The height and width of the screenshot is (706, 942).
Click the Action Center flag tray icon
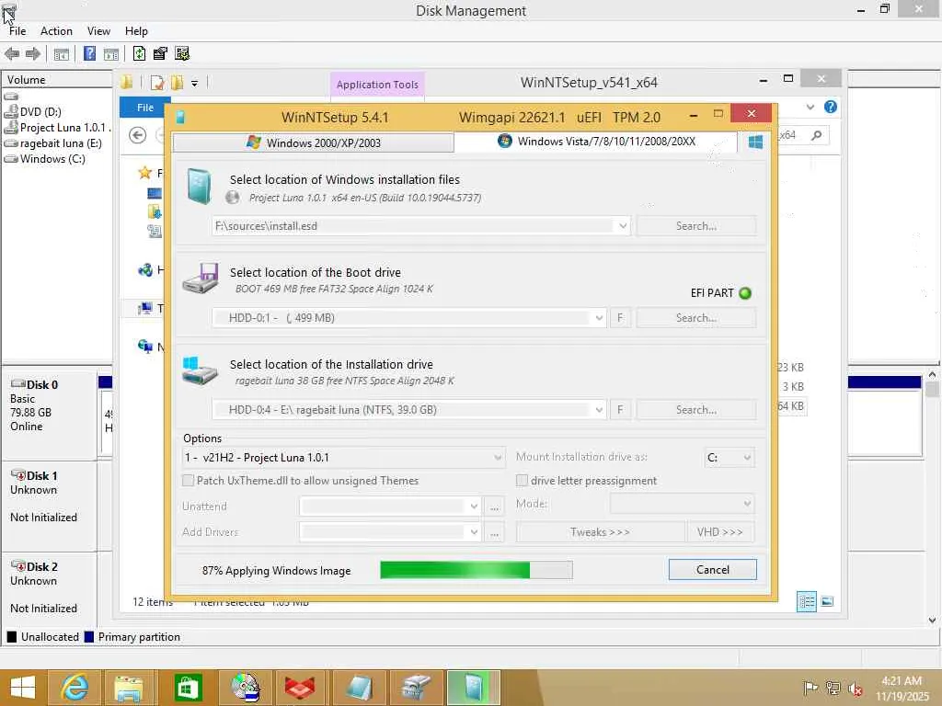811,688
